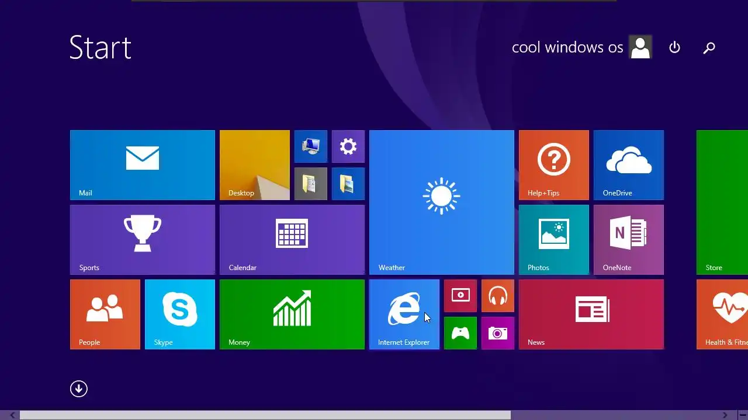
Task: Launch the Sports tile
Action: (143, 240)
